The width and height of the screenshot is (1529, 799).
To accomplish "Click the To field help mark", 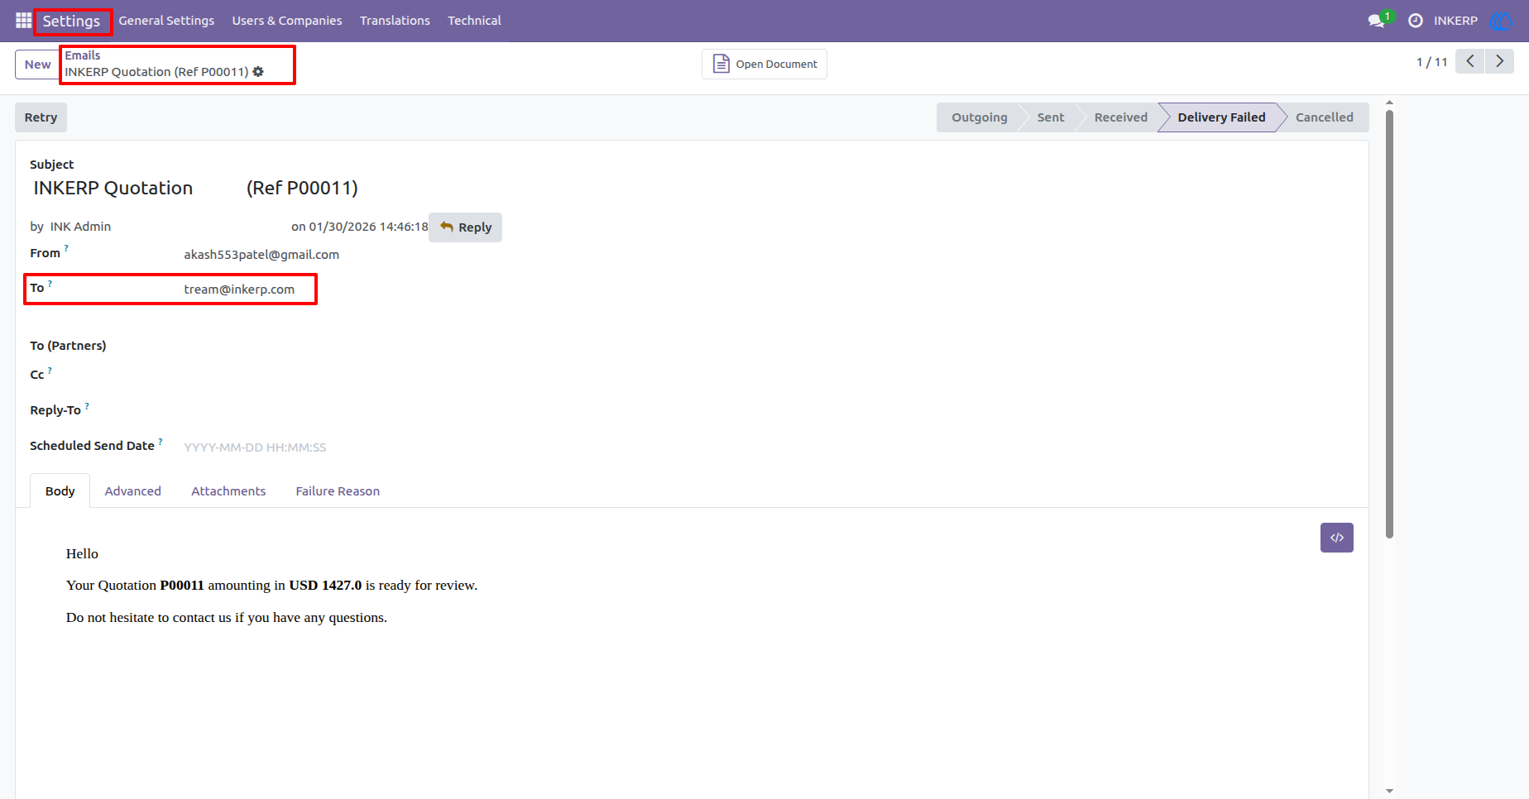I will click(50, 284).
